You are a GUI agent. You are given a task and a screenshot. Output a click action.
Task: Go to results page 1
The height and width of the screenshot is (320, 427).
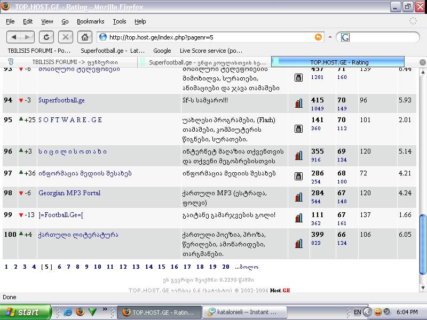[6, 267]
